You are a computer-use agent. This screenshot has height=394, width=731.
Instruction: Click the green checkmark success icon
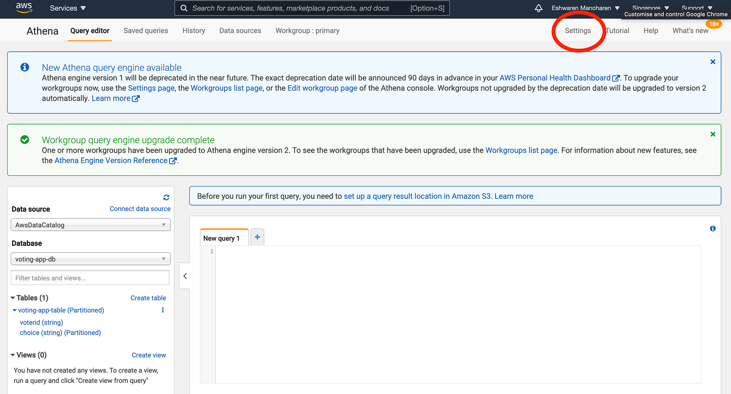point(25,140)
